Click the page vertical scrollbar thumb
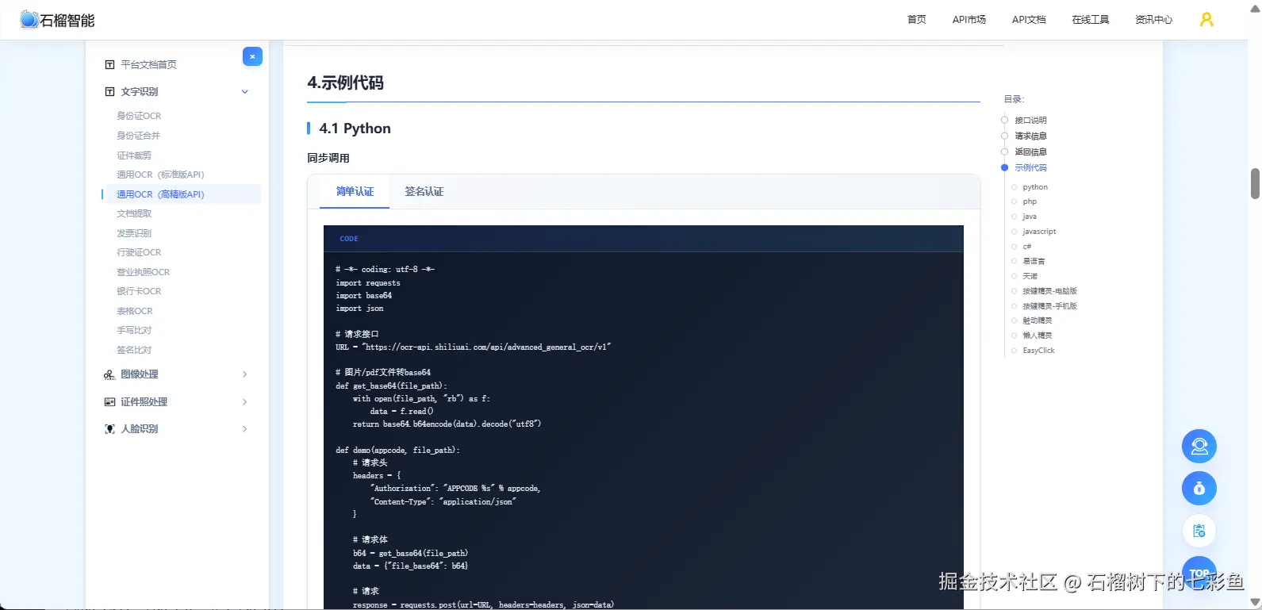Screen dimensions: 1262x610 point(1255,183)
